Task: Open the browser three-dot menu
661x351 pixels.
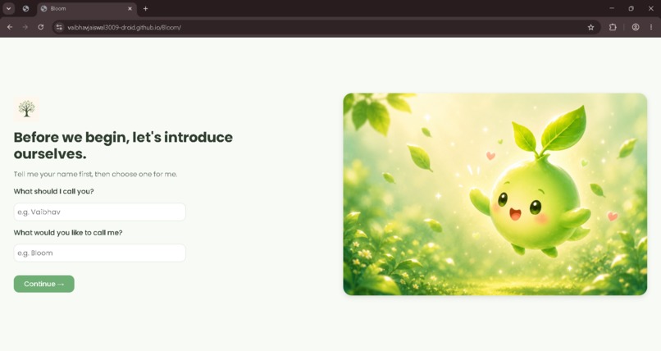Action: 651,27
